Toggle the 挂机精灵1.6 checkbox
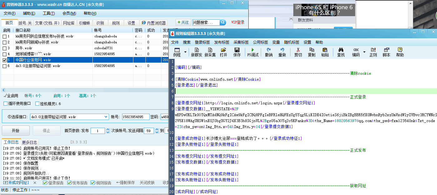 pos(37,104)
